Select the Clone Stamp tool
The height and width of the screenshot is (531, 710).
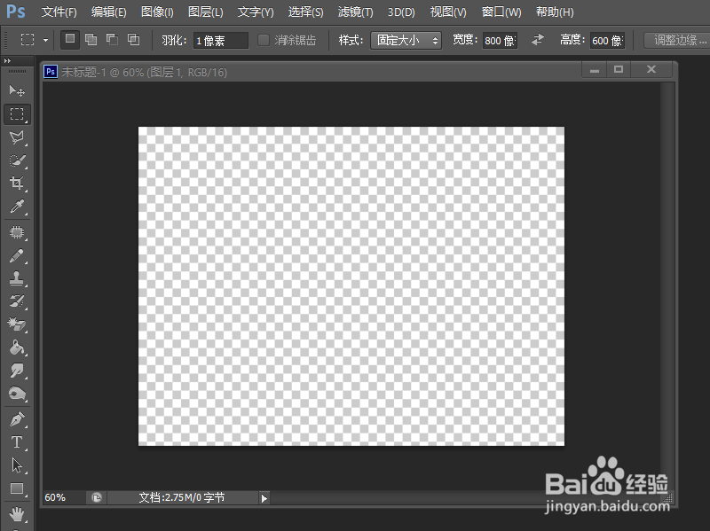(17, 278)
